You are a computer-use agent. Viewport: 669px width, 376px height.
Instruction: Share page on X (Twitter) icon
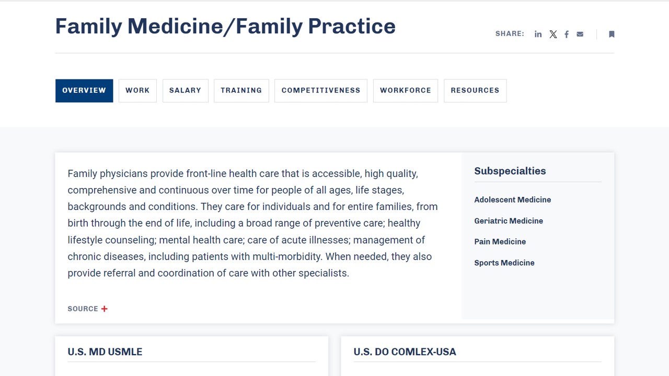pyautogui.click(x=553, y=34)
